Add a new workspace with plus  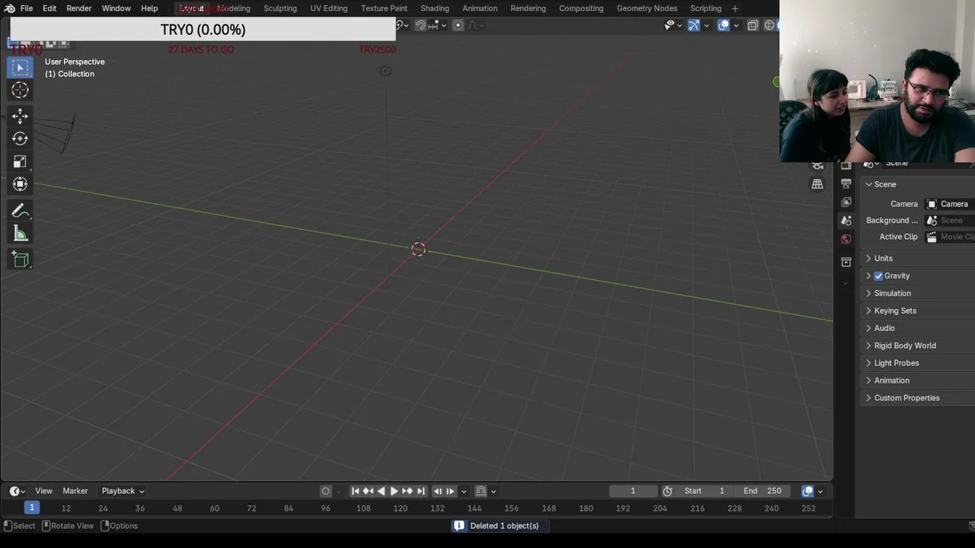tap(735, 8)
